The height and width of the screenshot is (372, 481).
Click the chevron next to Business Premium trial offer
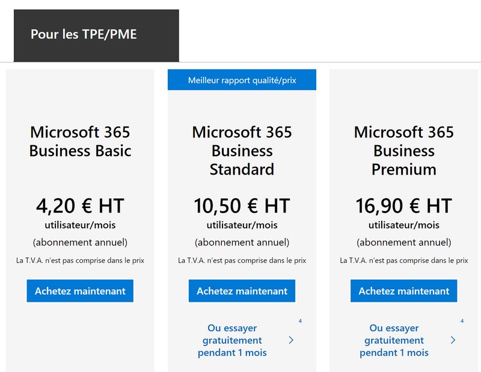452,340
